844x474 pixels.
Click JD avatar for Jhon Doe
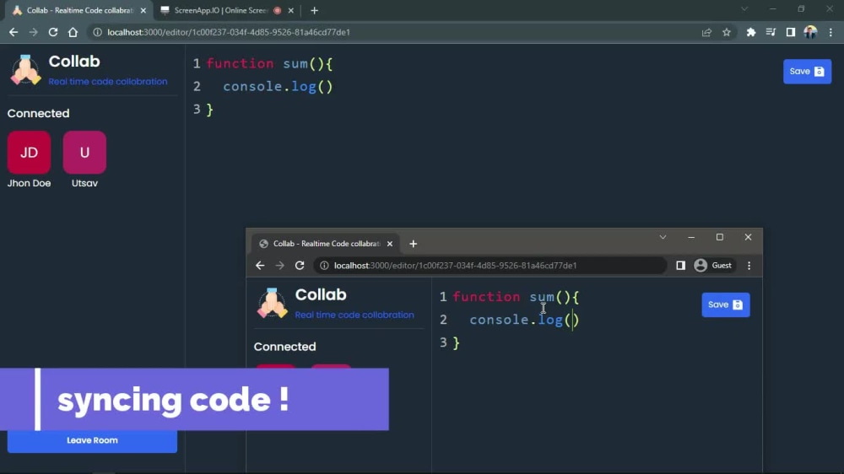click(x=29, y=153)
